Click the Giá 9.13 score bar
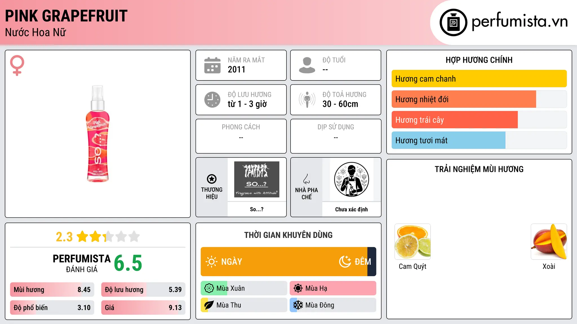This screenshot has width=577, height=324. (x=143, y=308)
